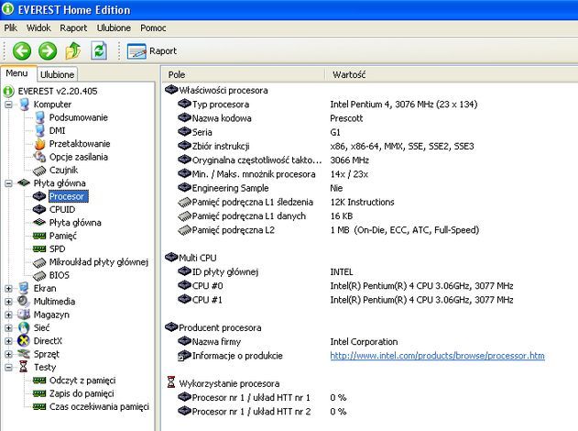The image size is (578, 431).
Task: Open the Raport toolbar button
Action: pyautogui.click(x=152, y=51)
